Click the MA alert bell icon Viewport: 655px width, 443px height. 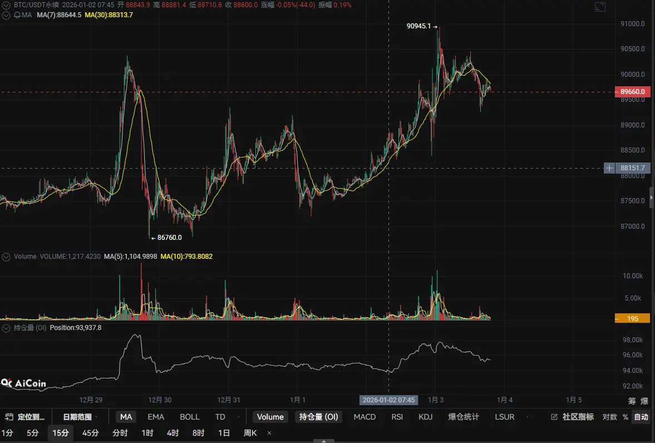pos(17,15)
